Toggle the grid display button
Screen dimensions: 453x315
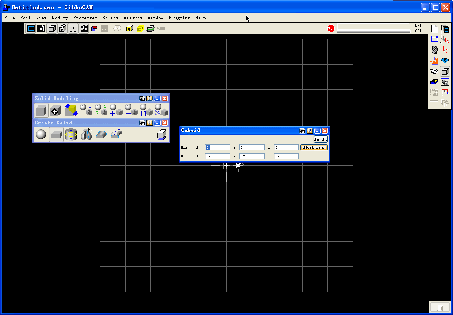point(84,28)
